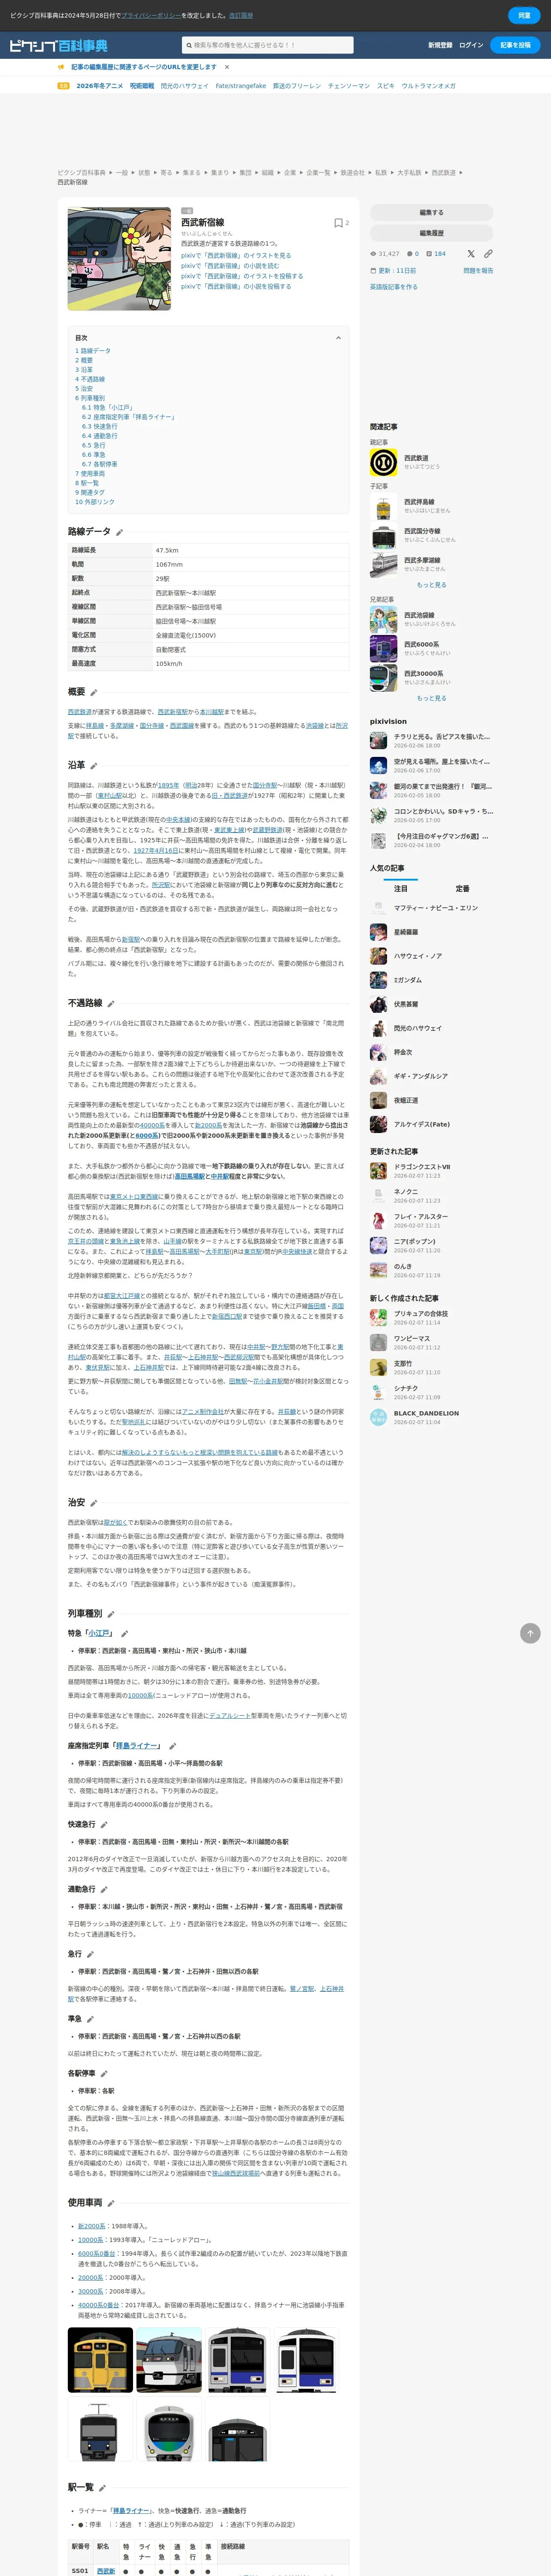Open the yellow 2000系 train image

pyautogui.click(x=100, y=2360)
